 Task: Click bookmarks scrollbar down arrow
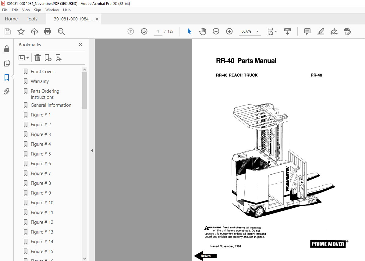click(x=84, y=259)
